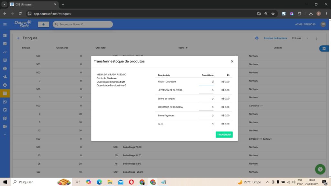Open the add-person icon in sidebar
Viewport: 331px width, 186px height.
click(5, 77)
